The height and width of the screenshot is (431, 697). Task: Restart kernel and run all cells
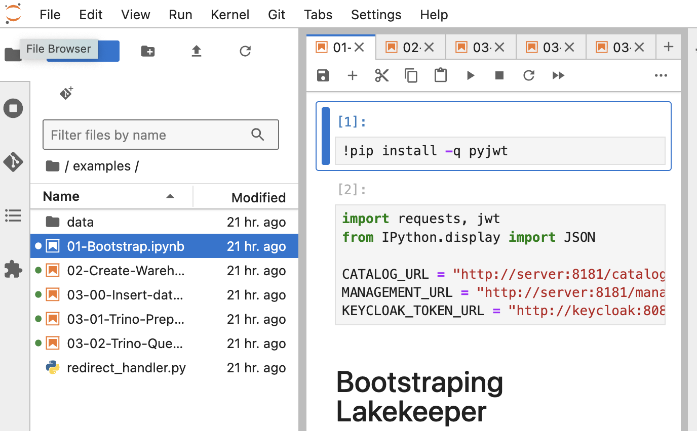[x=558, y=75]
